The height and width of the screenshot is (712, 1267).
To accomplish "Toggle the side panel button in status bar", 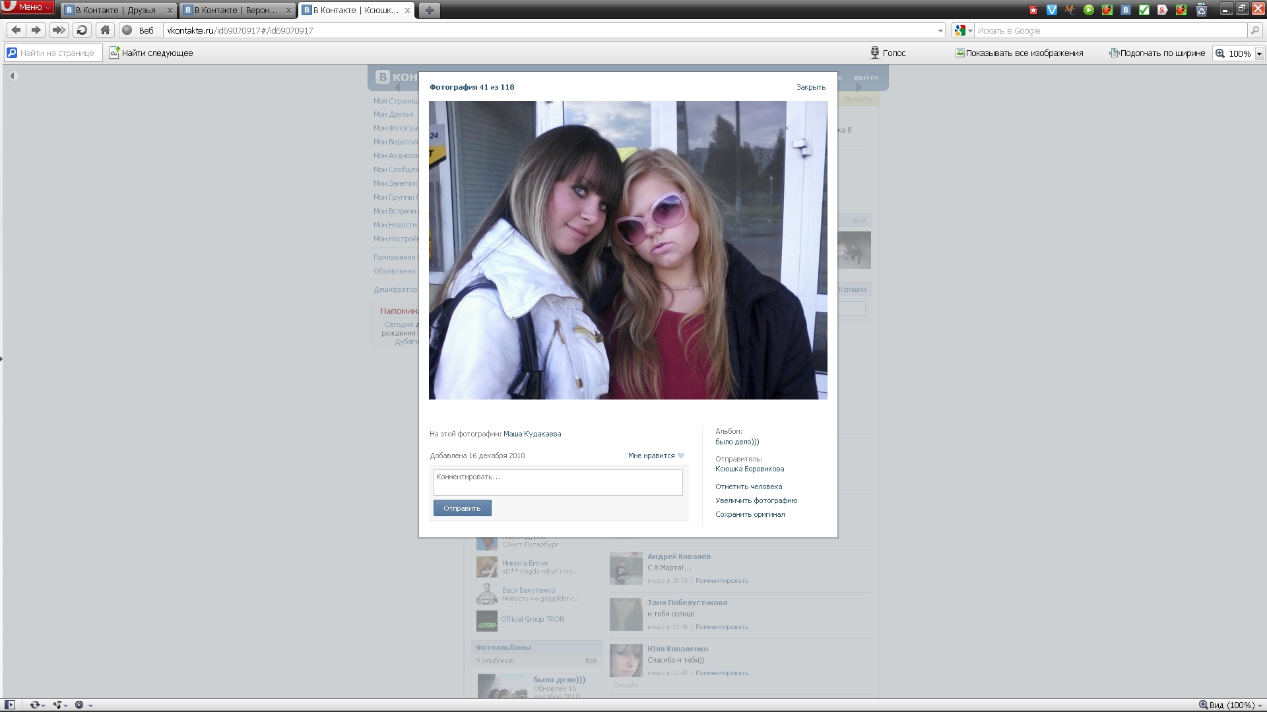I will tap(10, 705).
